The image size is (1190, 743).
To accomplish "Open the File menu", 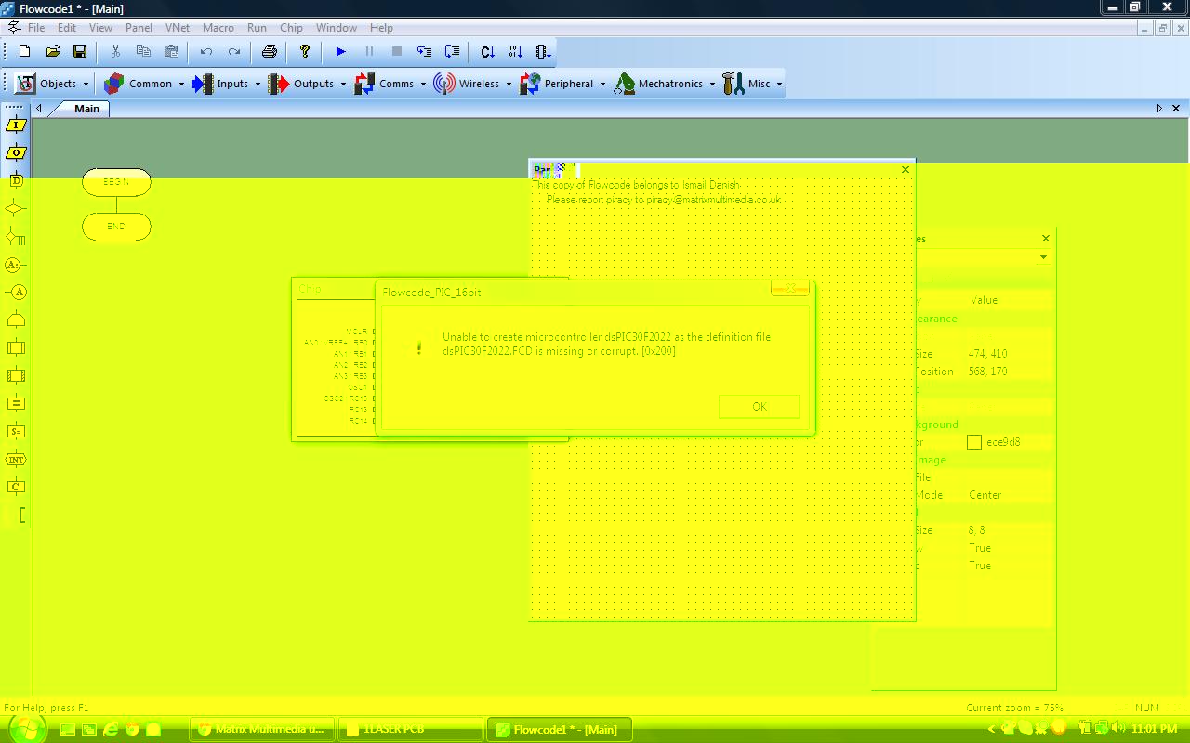I will click(36, 28).
